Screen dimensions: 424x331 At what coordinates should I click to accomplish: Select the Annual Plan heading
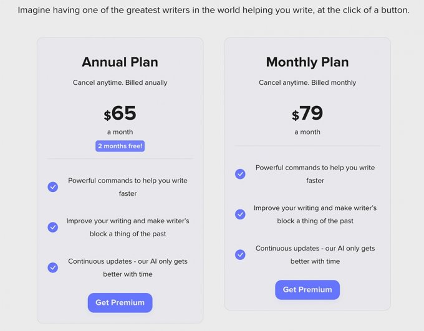pos(120,62)
